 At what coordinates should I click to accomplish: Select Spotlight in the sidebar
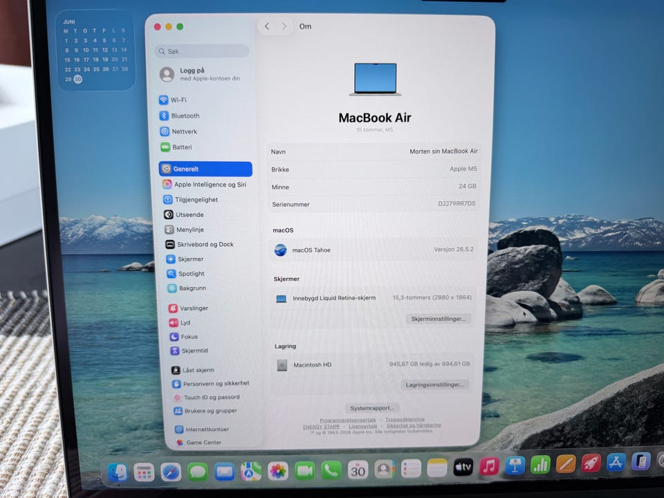[185, 274]
